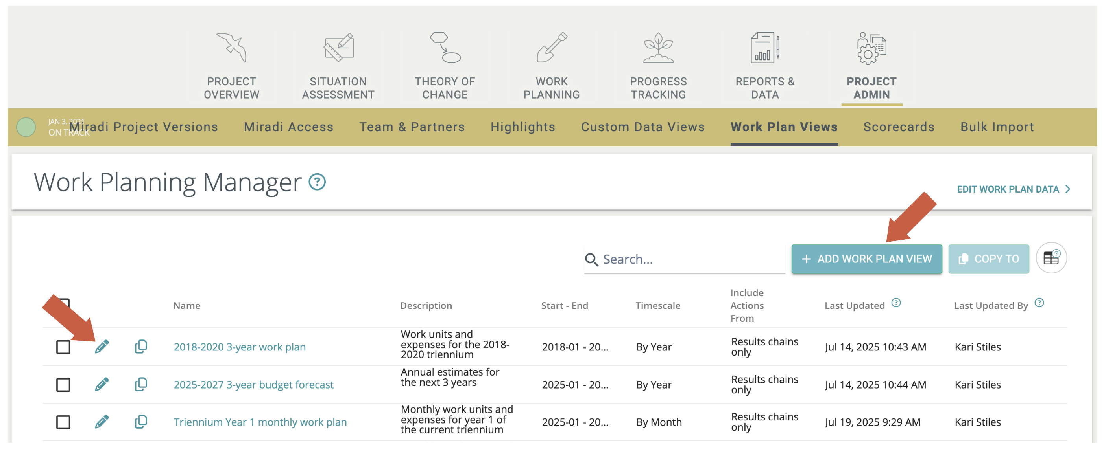The width and height of the screenshot is (1104, 455).
Task: Click the help icon beside Last Updated header
Action: (896, 303)
